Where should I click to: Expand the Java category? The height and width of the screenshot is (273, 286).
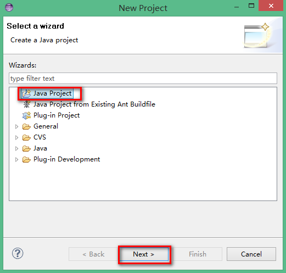[16, 148]
